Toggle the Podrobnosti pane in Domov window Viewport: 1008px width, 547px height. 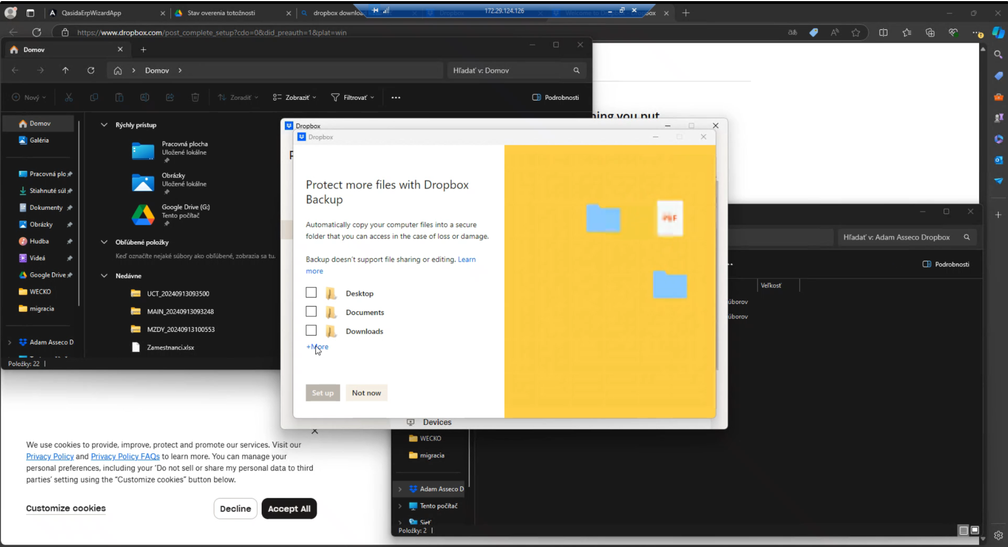[x=555, y=97]
